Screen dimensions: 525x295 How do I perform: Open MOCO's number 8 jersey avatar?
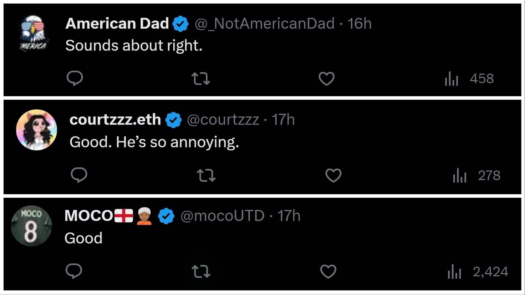pyautogui.click(x=31, y=226)
